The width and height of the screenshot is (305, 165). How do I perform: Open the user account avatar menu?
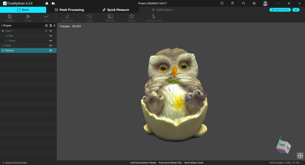[265, 3]
